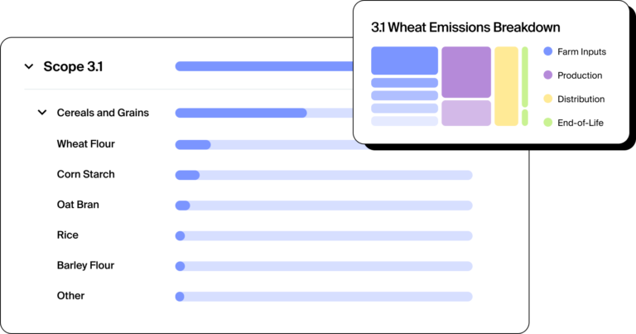Collapse the Scope 3.1 section chevron
Image resolution: width=636 pixels, height=334 pixels.
pyautogui.click(x=29, y=66)
